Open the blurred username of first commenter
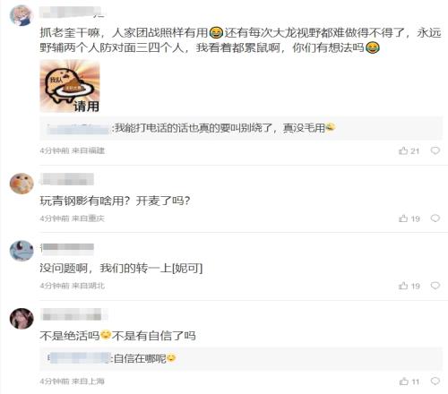This screenshot has width=448, height=394. click(72, 12)
